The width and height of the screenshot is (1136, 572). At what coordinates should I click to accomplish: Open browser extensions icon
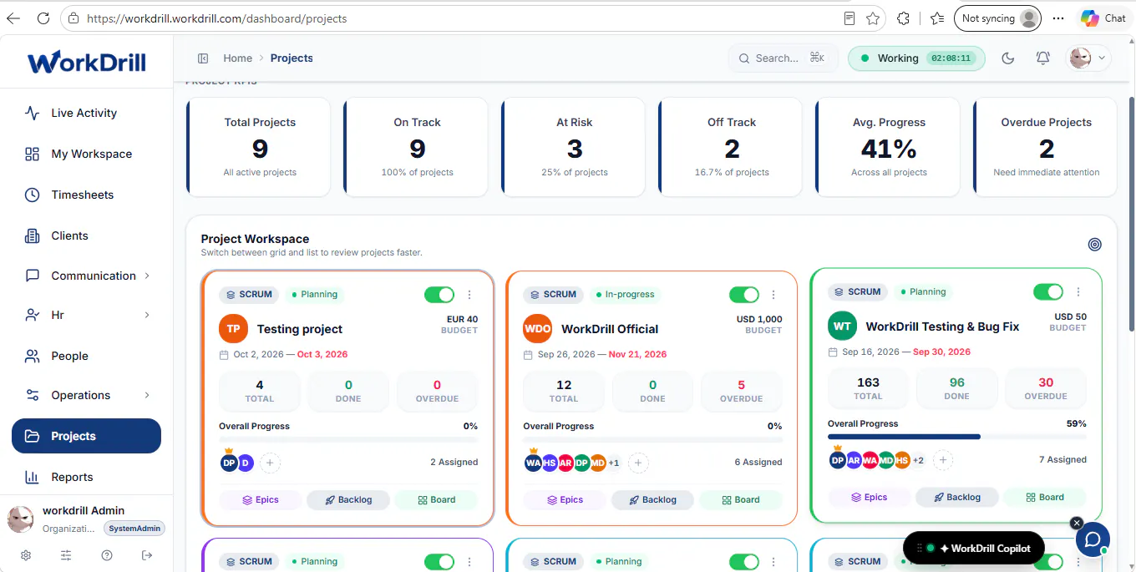coord(903,18)
